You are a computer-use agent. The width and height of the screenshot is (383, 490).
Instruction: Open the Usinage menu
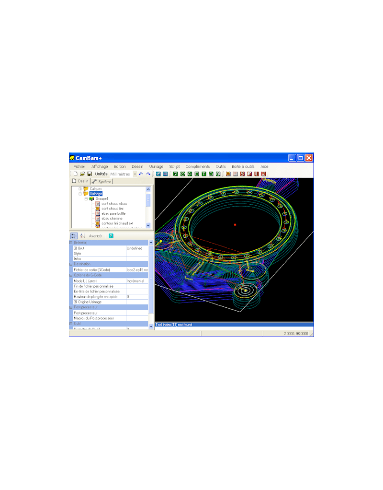coord(156,166)
